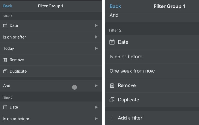This screenshot has height=125, width=199.
Task: Tap the 'Add a filter' label
Action: click(130, 118)
